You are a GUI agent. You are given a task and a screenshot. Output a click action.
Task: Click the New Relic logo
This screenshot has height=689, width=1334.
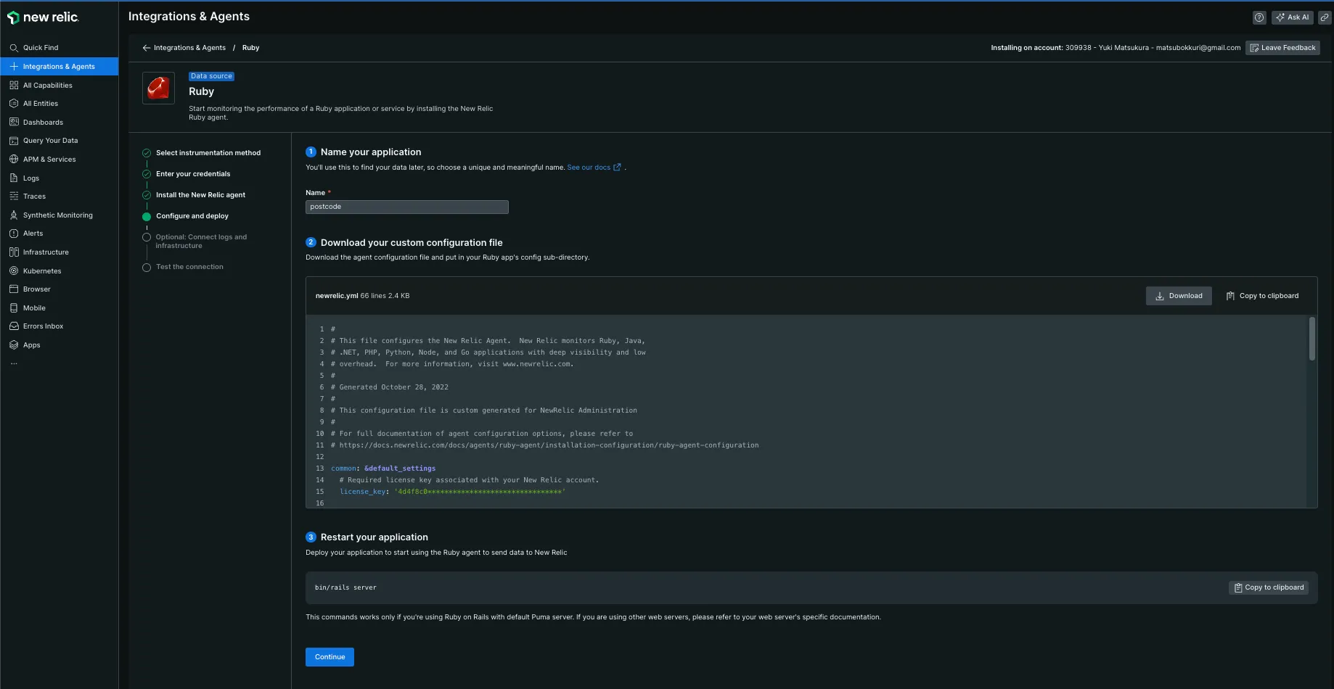pos(43,17)
